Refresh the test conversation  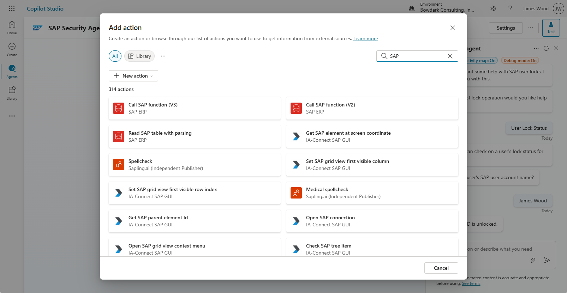point(546,48)
